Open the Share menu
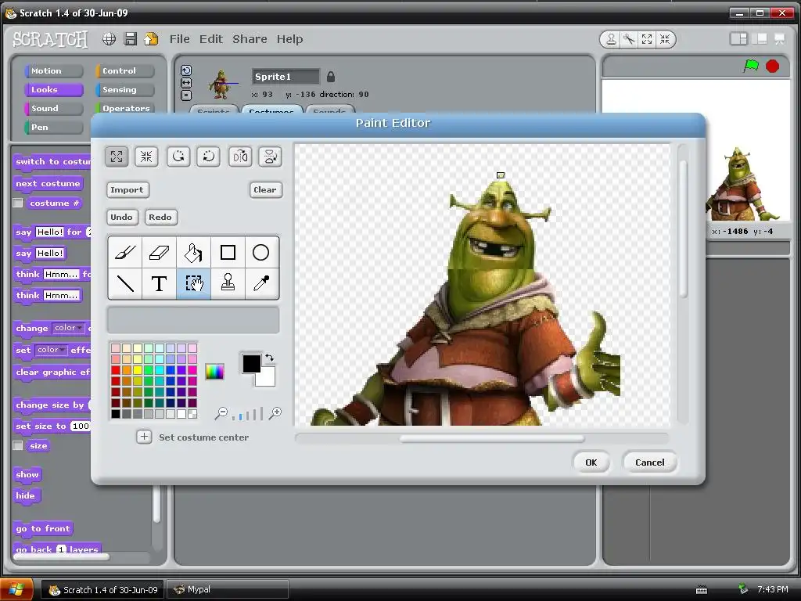The width and height of the screenshot is (801, 601). (x=250, y=39)
